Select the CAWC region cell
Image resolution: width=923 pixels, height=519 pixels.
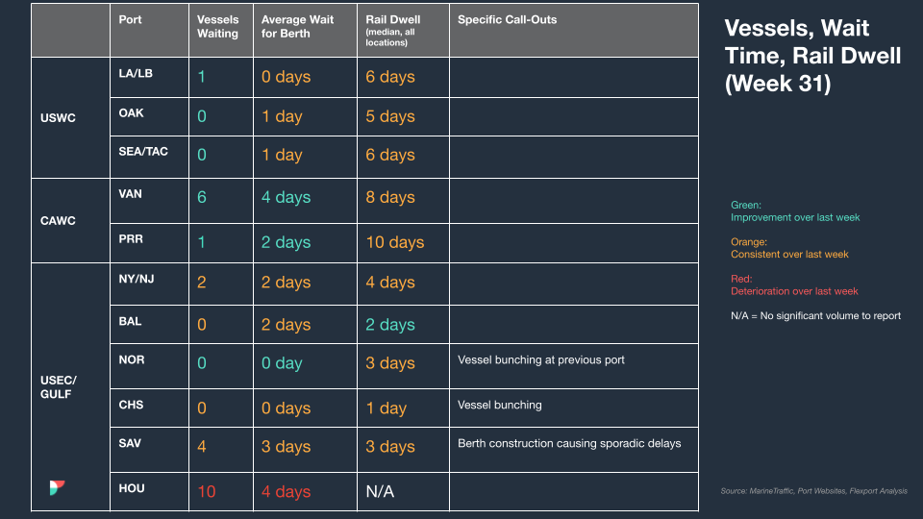[x=58, y=221]
